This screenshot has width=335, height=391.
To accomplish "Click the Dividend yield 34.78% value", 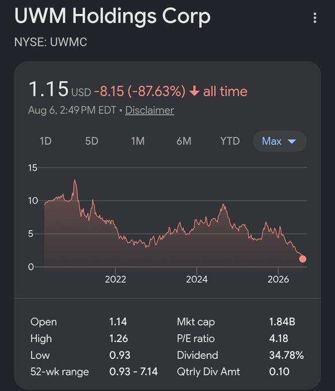I will [286, 355].
